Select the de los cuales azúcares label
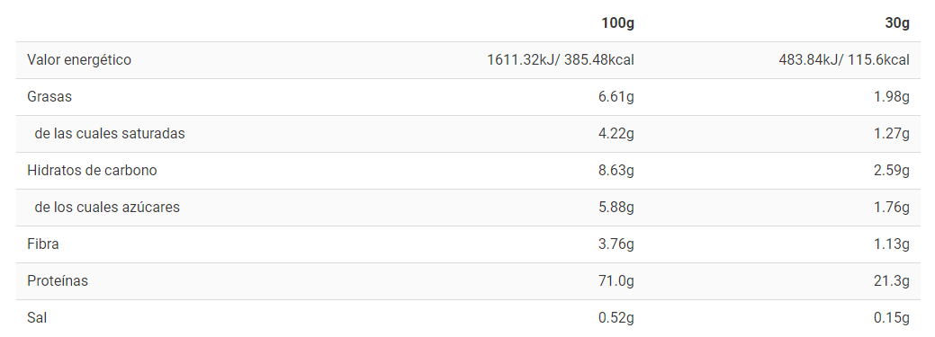 pos(107,208)
